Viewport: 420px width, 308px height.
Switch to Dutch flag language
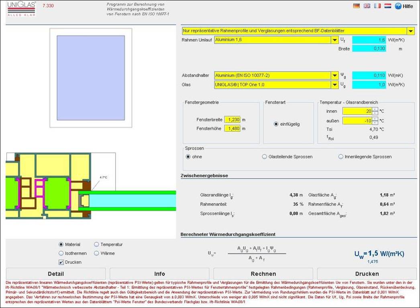387,6
